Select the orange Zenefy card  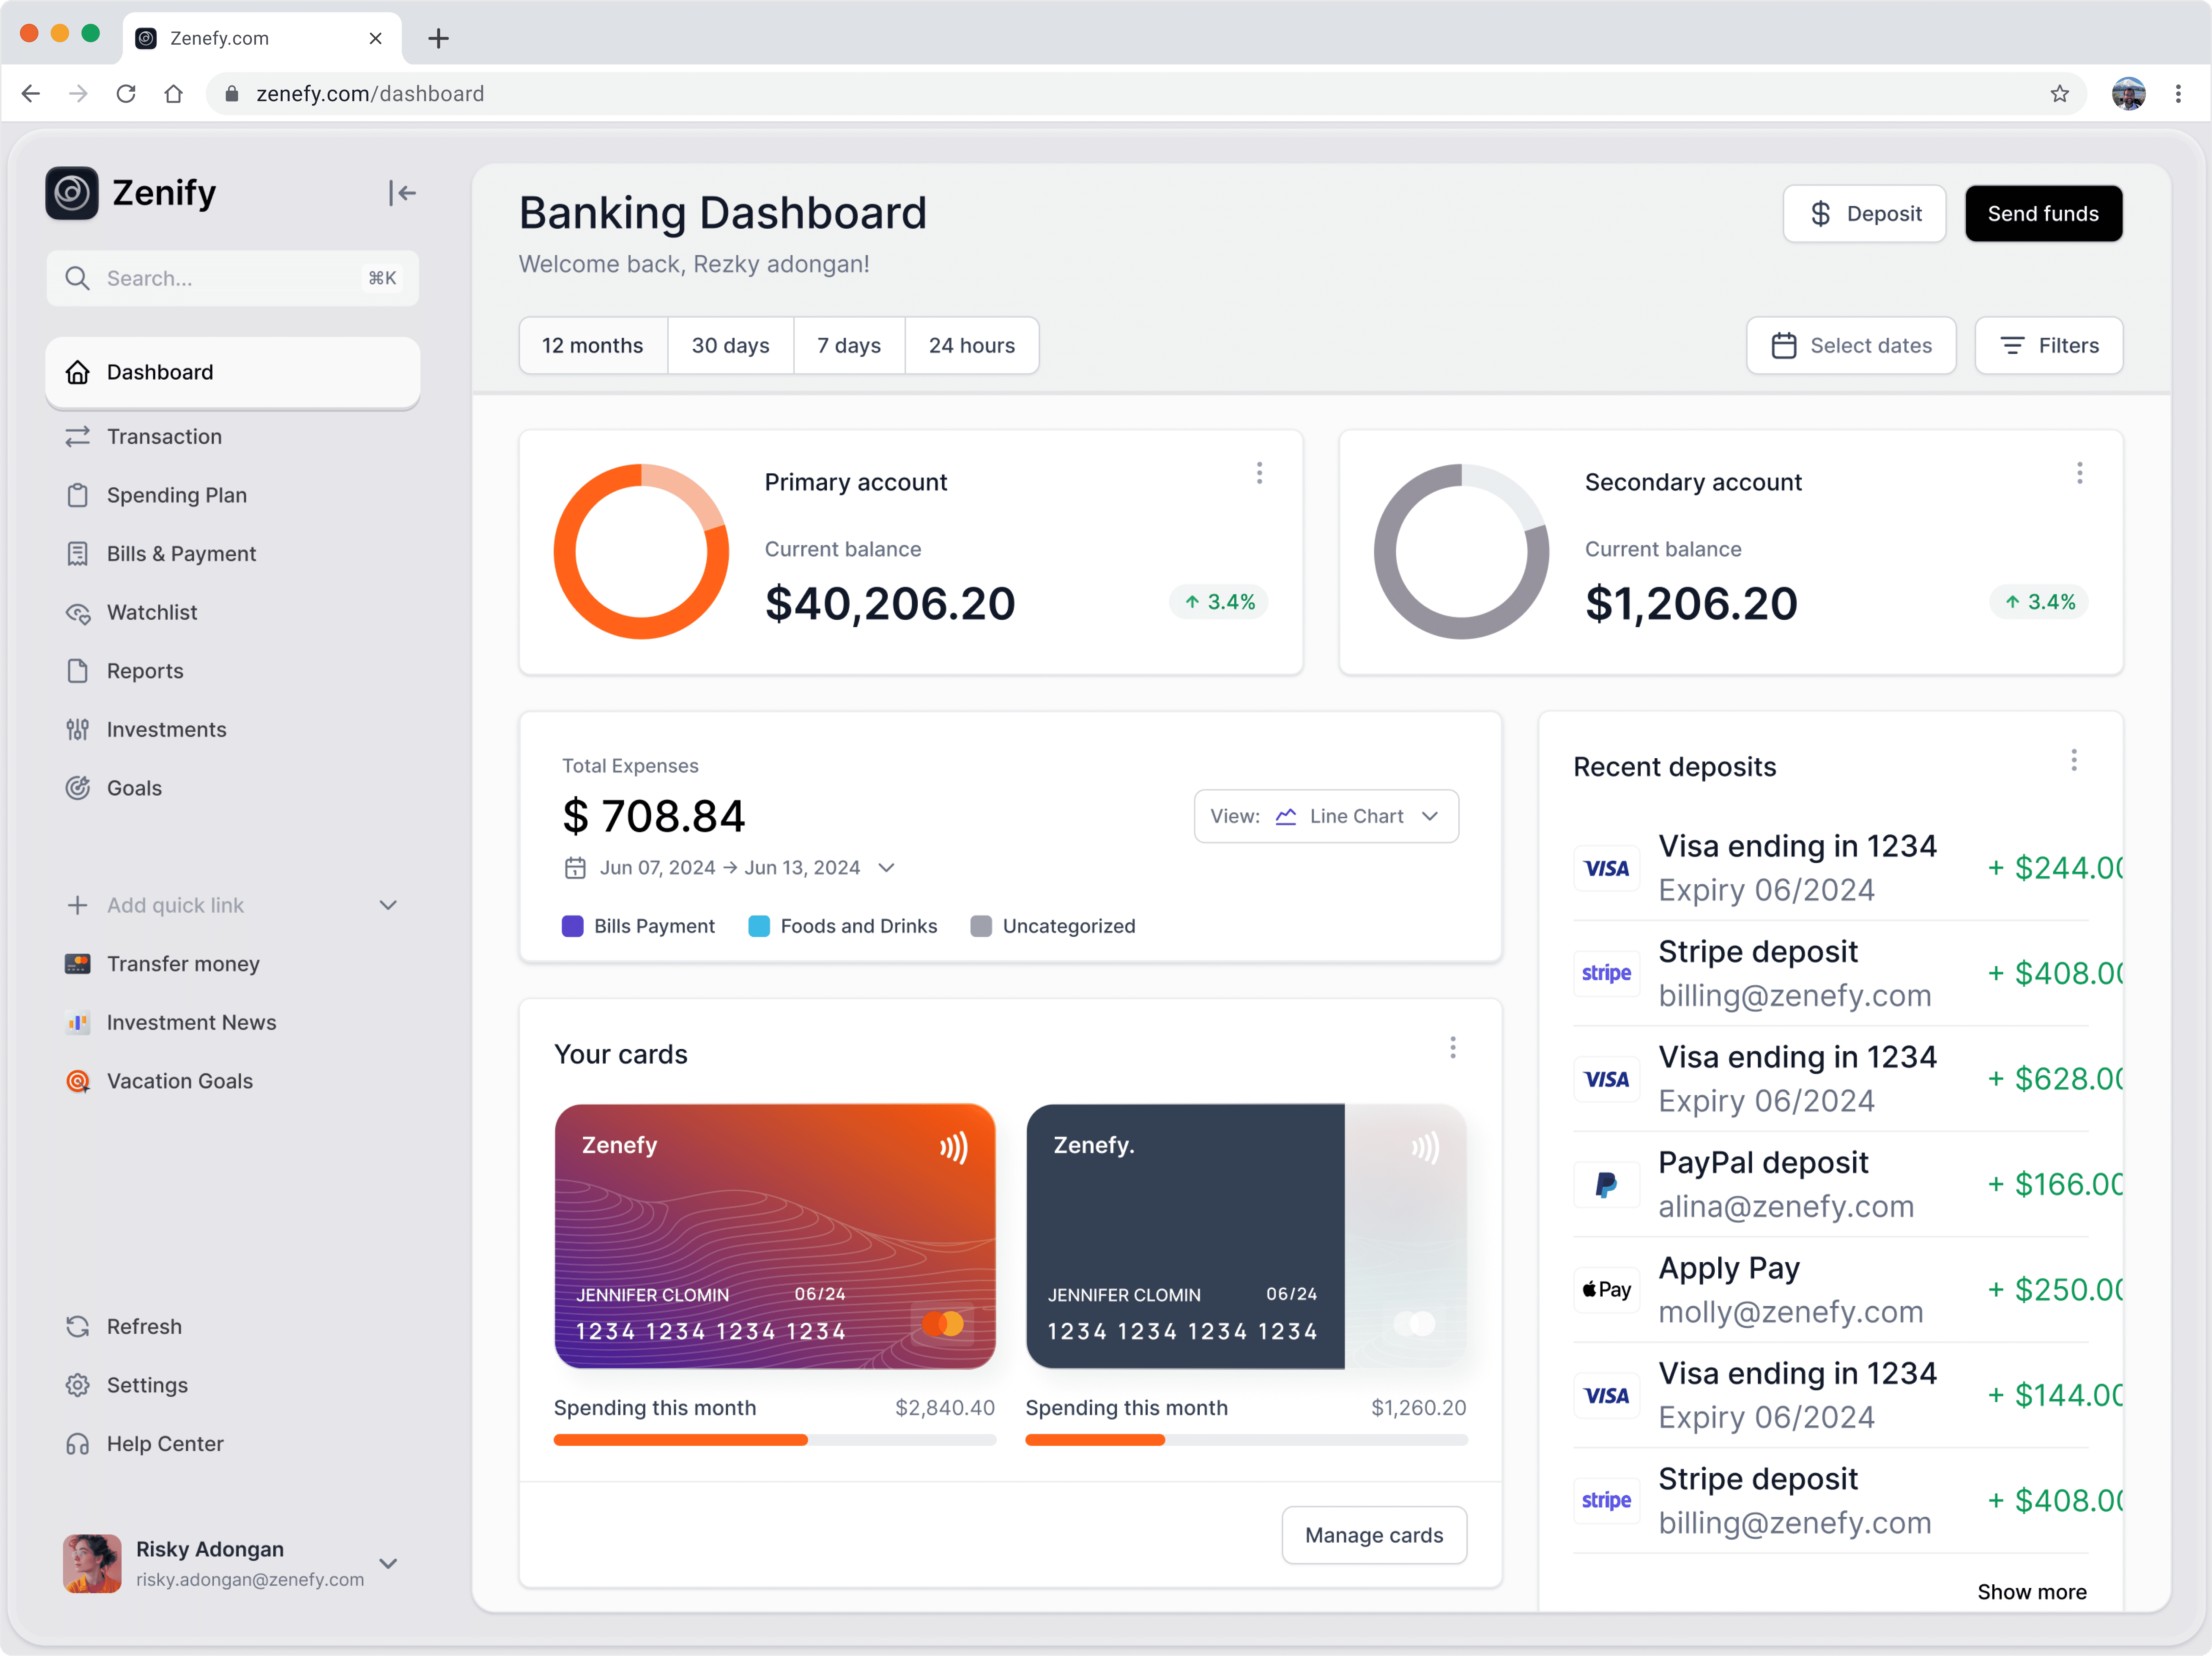(775, 1236)
